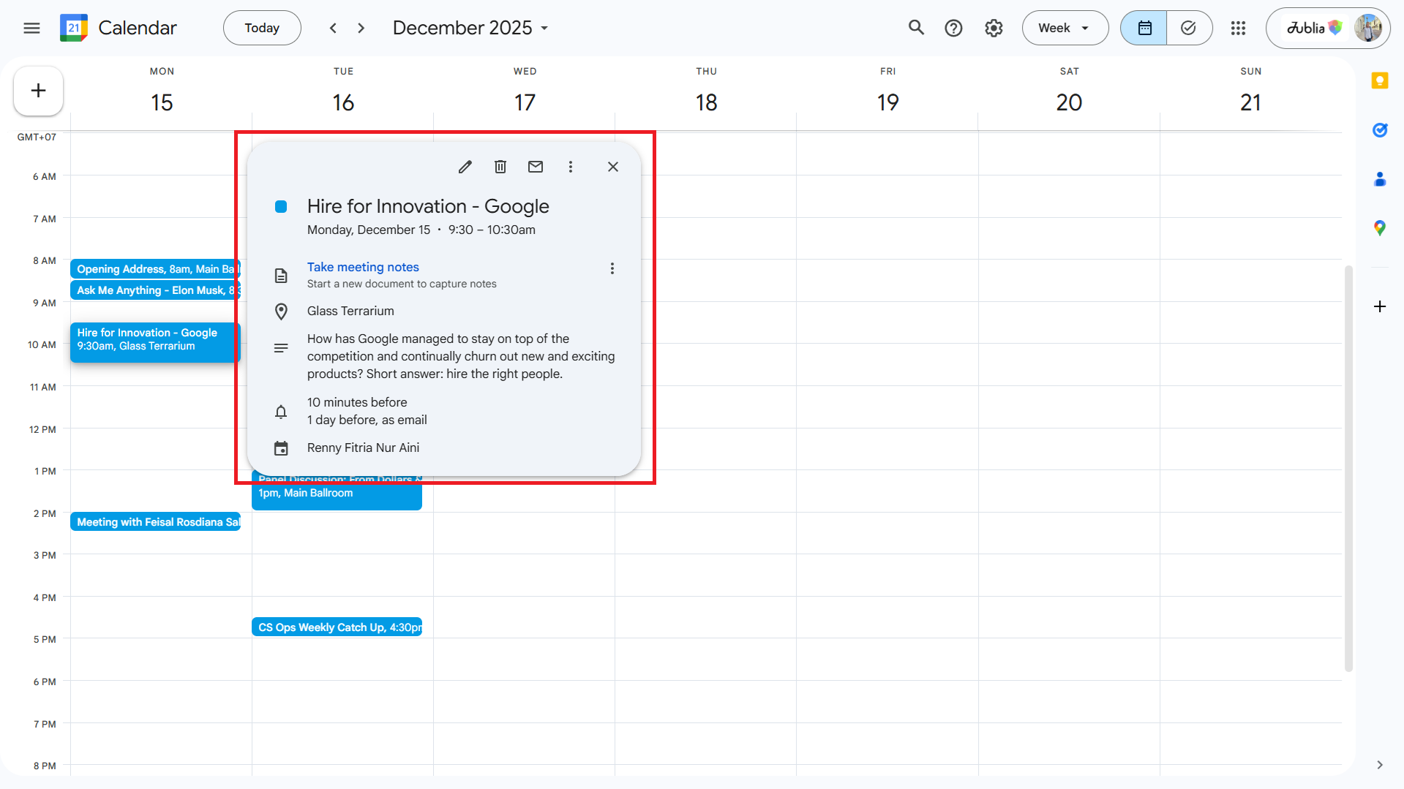
Task: Go to previous week arrow
Action: coord(333,28)
